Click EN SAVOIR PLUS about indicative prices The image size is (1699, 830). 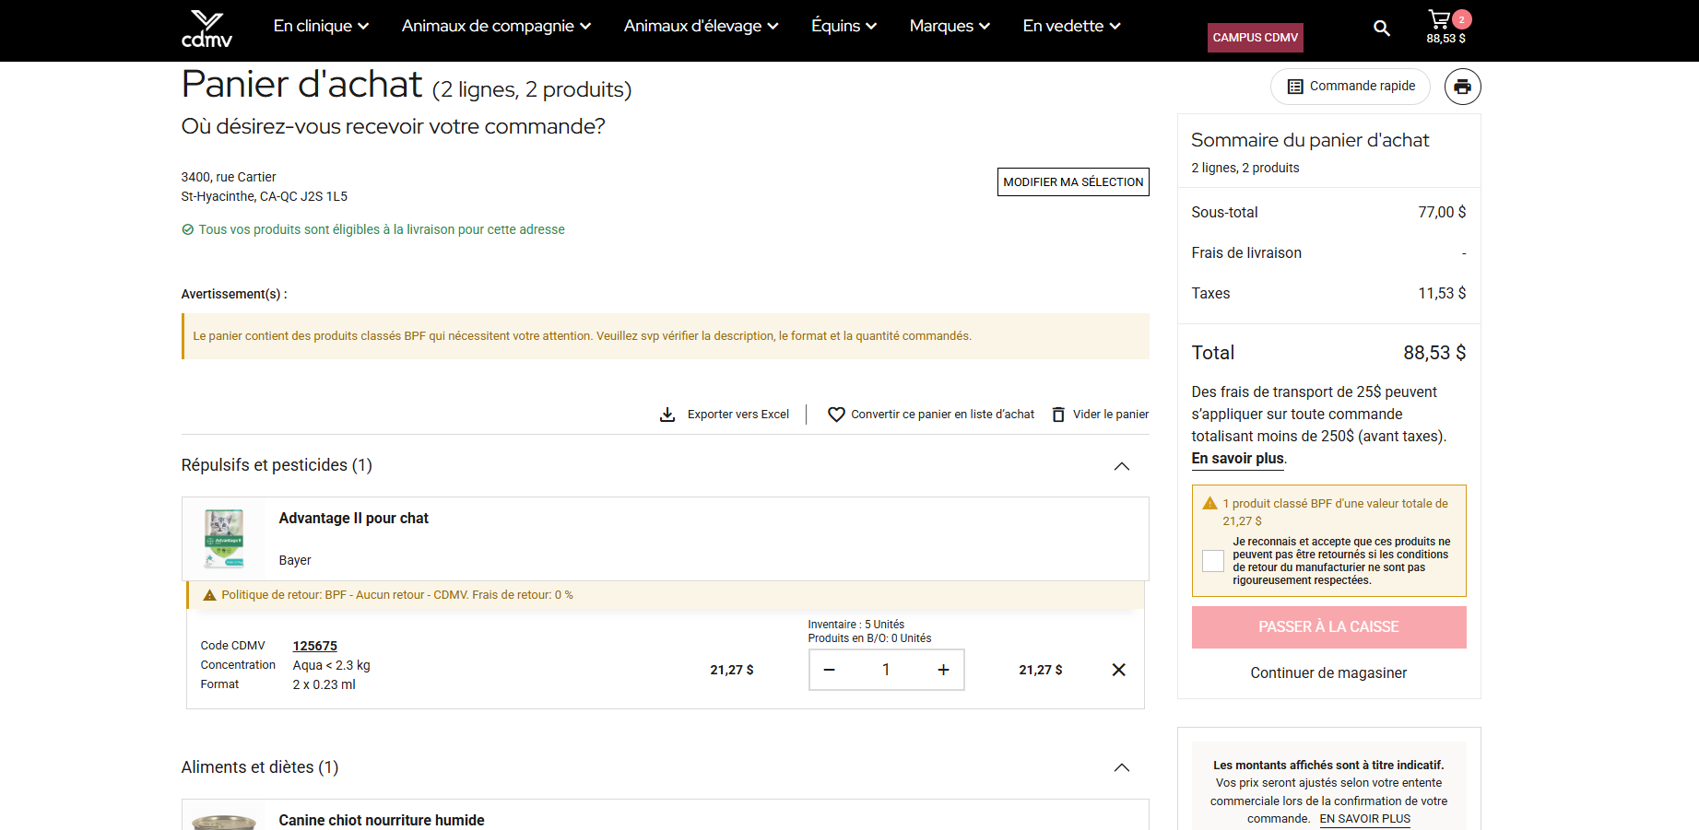click(x=1364, y=819)
